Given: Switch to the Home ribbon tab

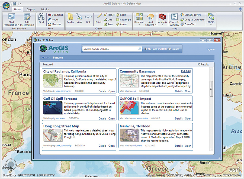Looking at the screenshot, I should [17, 9].
